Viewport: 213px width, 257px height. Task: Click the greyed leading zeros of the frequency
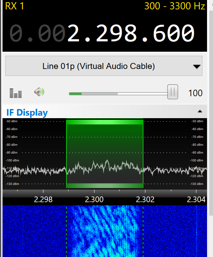[37, 33]
